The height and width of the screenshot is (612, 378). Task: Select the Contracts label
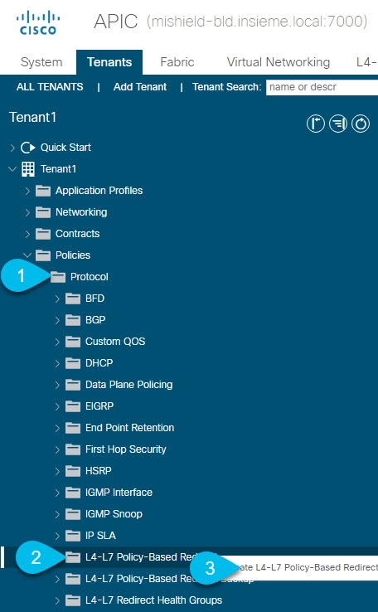[x=78, y=234]
